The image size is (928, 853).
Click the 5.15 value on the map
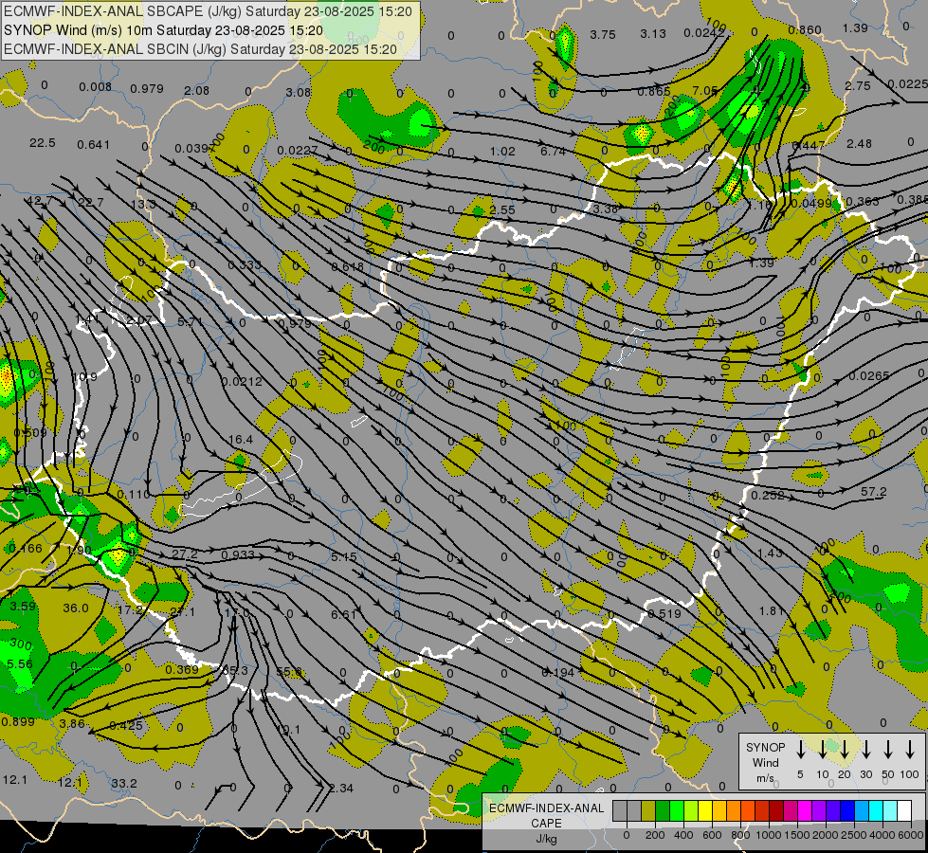tap(344, 557)
